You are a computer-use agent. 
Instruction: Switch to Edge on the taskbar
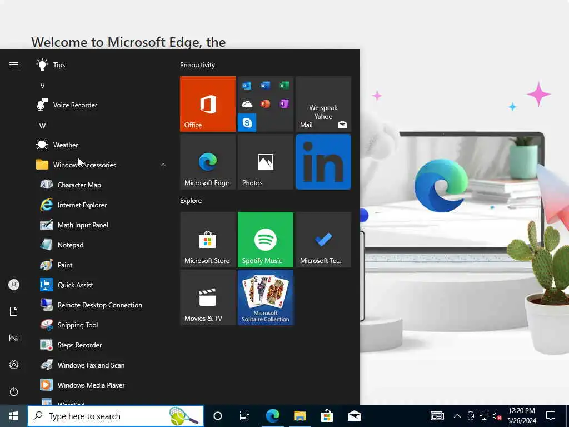272,416
